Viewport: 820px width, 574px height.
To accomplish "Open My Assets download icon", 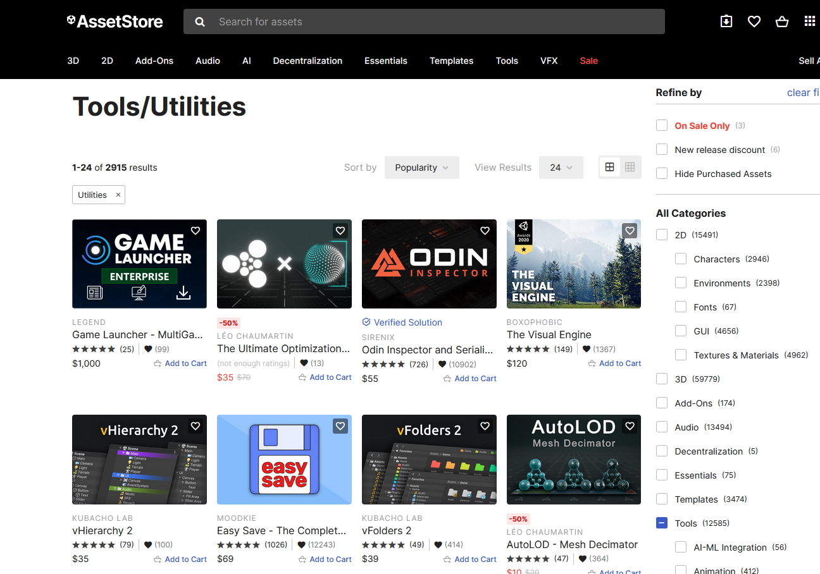I will (x=726, y=21).
